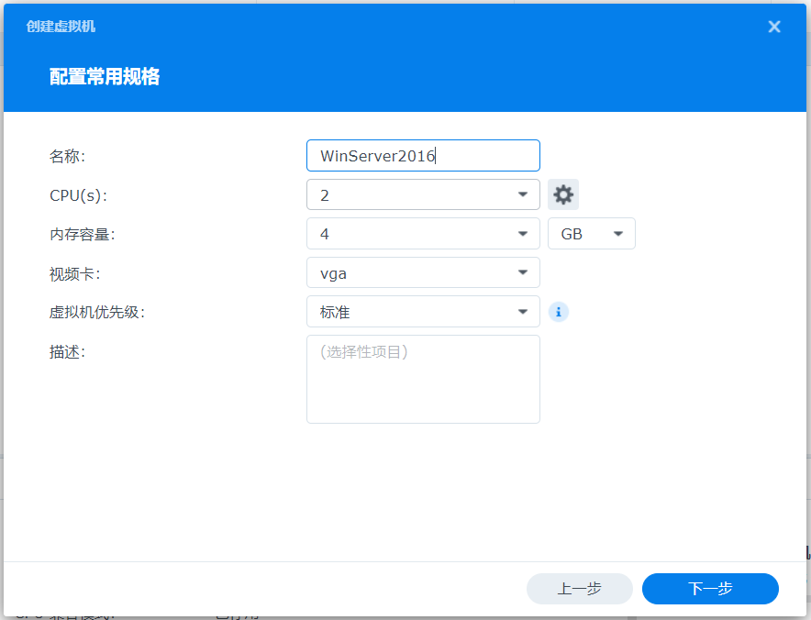Click the name field containing WinServer2016
The width and height of the screenshot is (811, 620).
coord(422,155)
